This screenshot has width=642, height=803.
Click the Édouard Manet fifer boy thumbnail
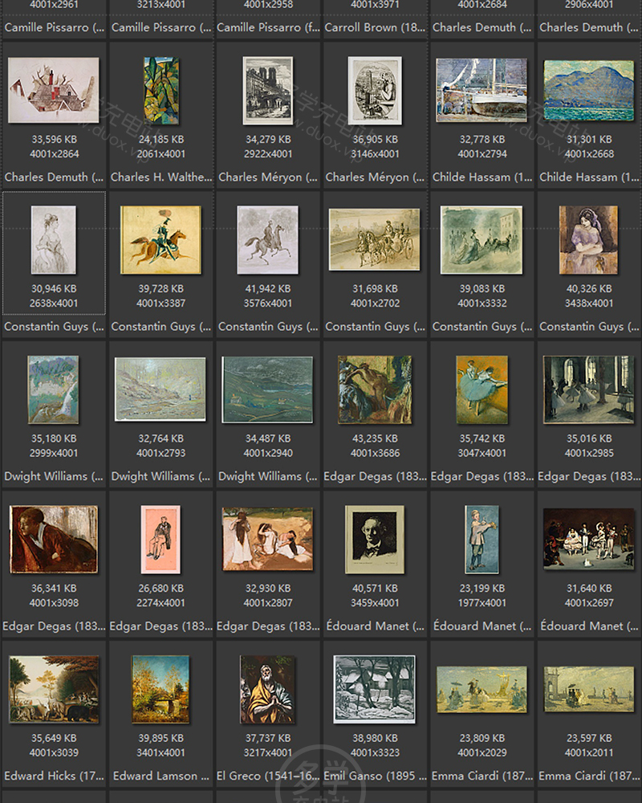[481, 540]
